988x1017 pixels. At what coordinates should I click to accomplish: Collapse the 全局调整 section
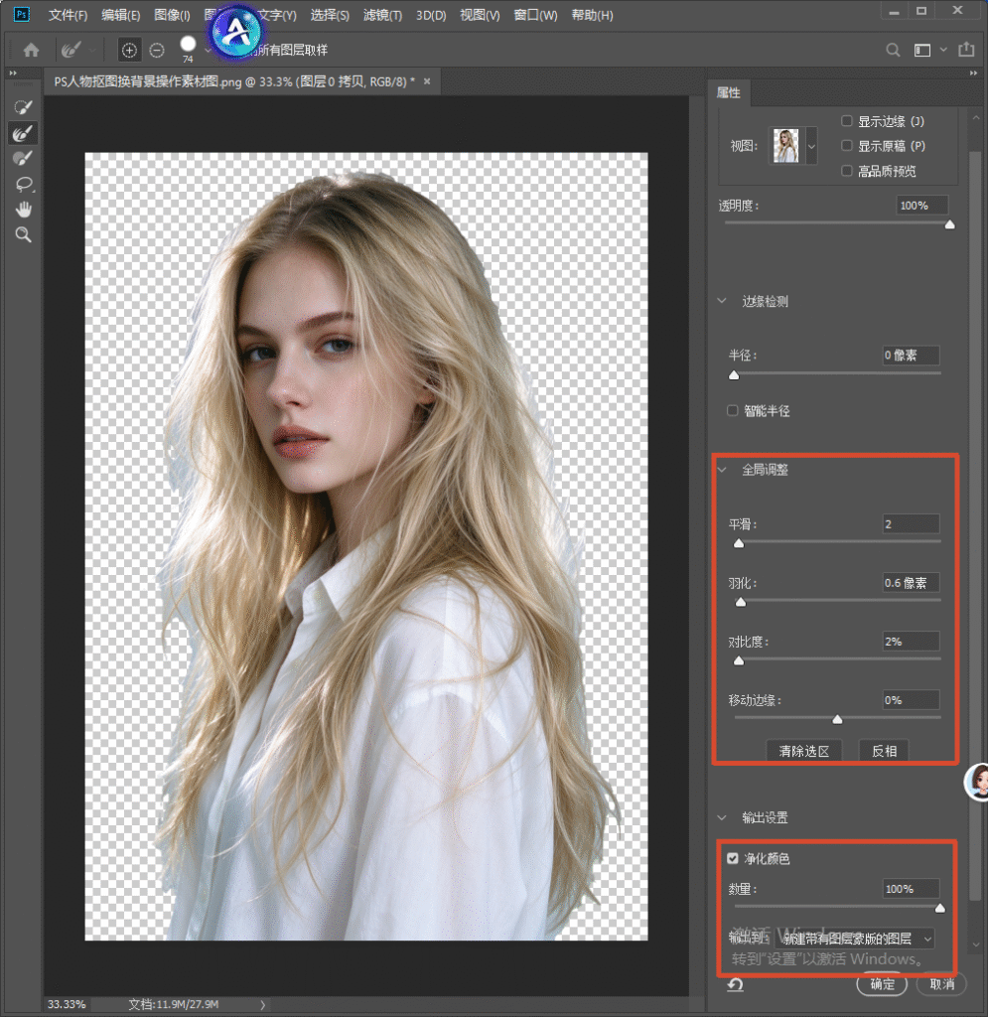[722, 470]
